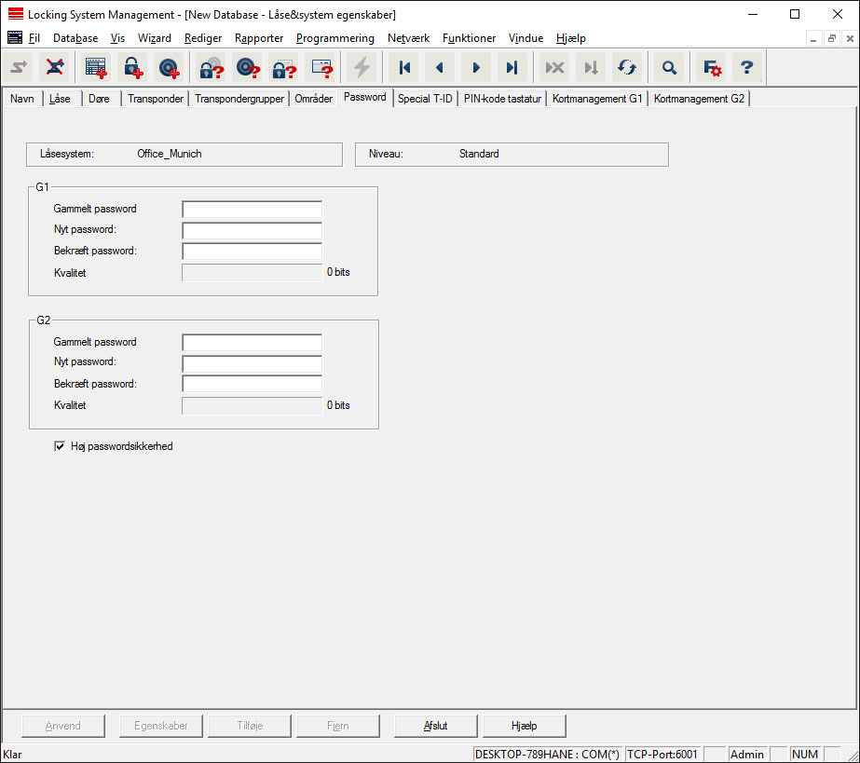The image size is (860, 763).
Task: Click the refresh toolbar icon
Action: point(626,67)
